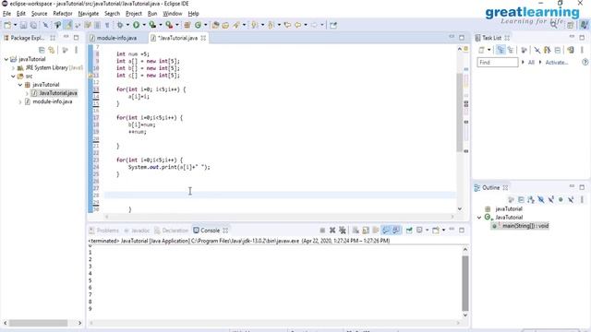Select JavaTutorial.java in Package Explorer
Viewport: 591px width, 332px height.
(x=54, y=93)
